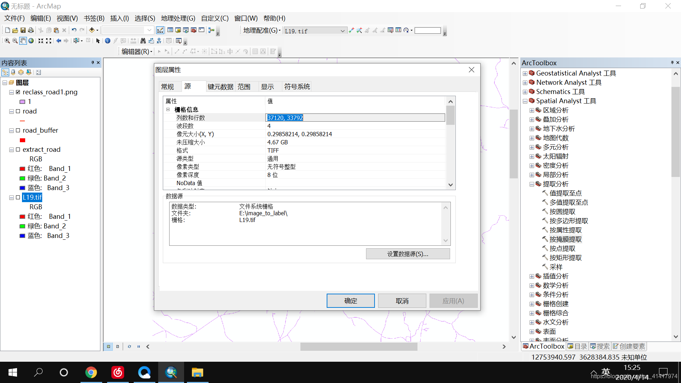Expand the 区域分析 toolset

coord(532,111)
